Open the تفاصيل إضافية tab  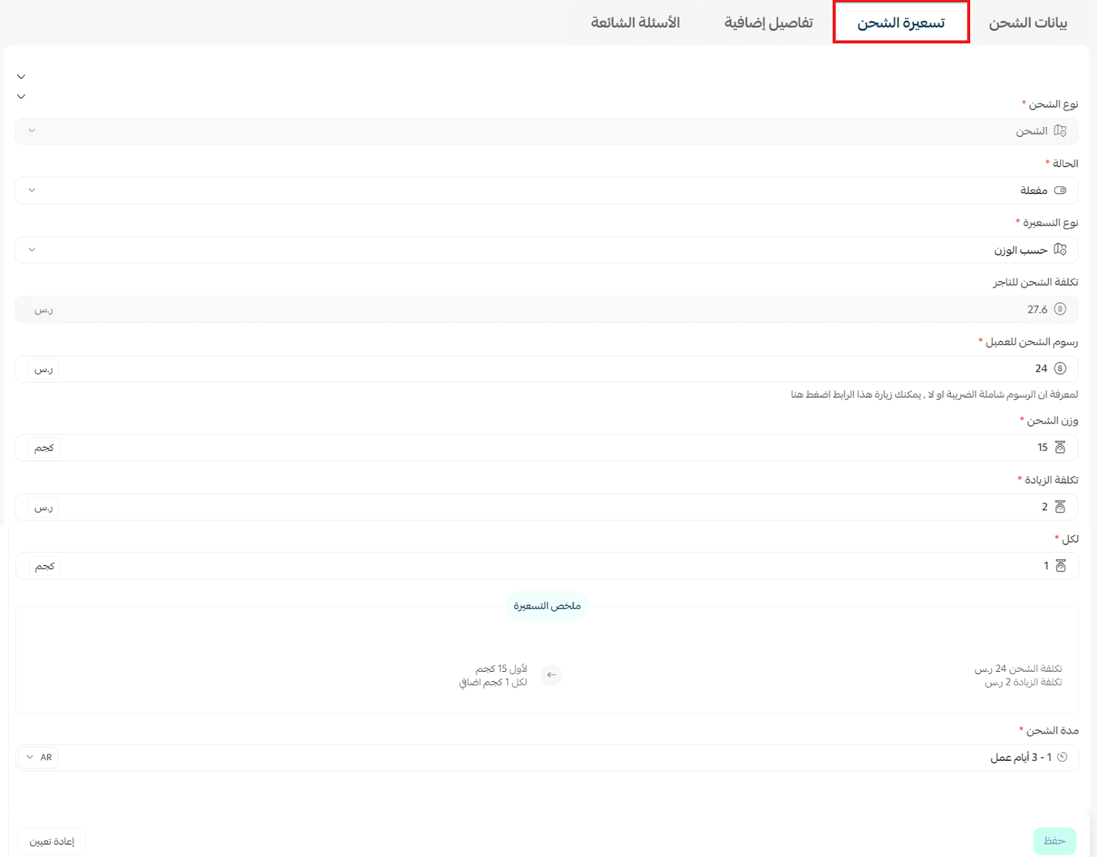(768, 23)
